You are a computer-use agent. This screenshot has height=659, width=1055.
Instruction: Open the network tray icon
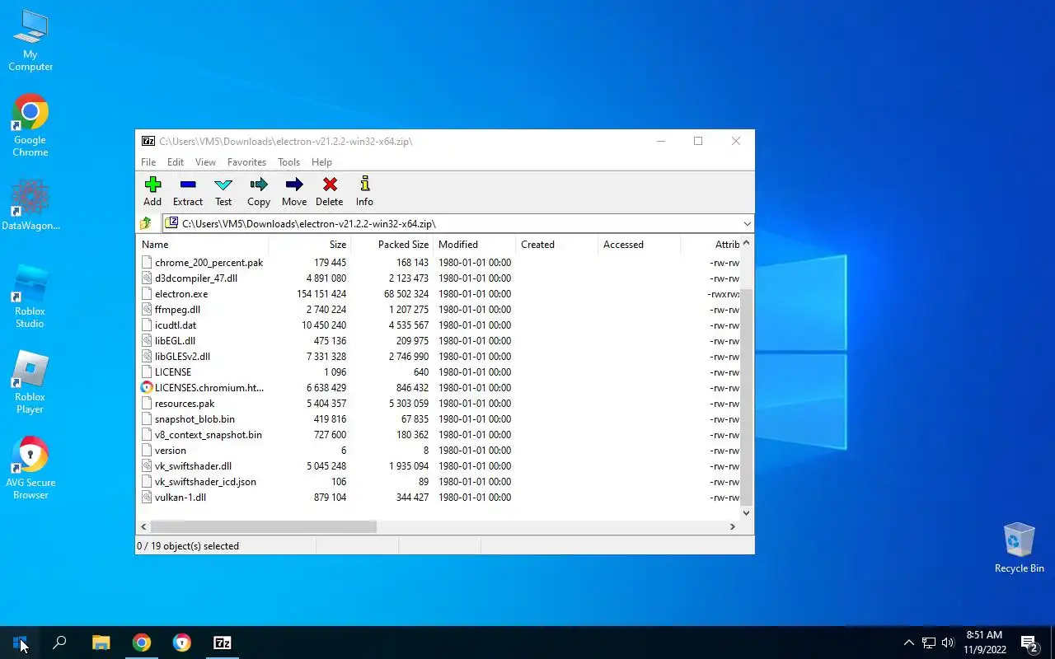(929, 643)
